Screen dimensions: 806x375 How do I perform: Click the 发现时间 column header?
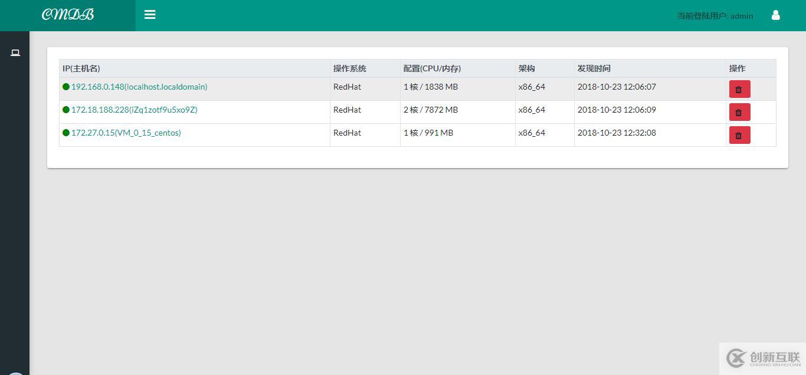[594, 68]
